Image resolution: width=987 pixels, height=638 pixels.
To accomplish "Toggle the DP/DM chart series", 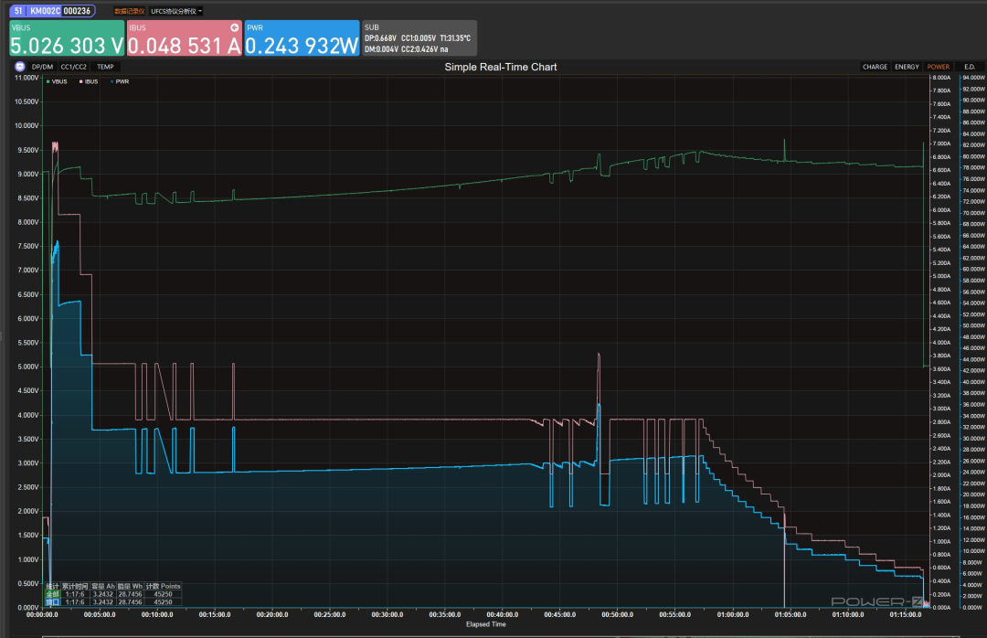I will pyautogui.click(x=43, y=67).
